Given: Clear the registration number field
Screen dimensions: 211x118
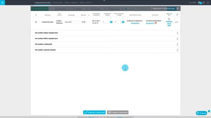Looking at the screenshot, I should click(123, 22).
